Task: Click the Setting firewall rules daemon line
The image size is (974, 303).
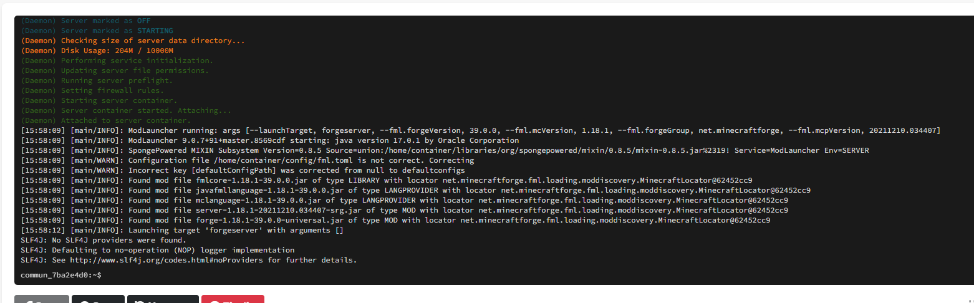Action: (92, 90)
